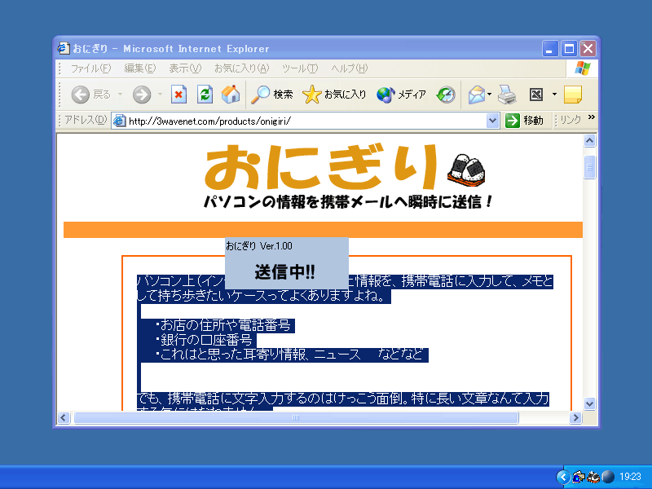The image size is (652, 489).
Task: Click the yellow note toolbar icon
Action: pos(573,95)
